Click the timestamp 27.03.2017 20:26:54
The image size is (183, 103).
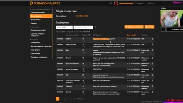coord(133,39)
